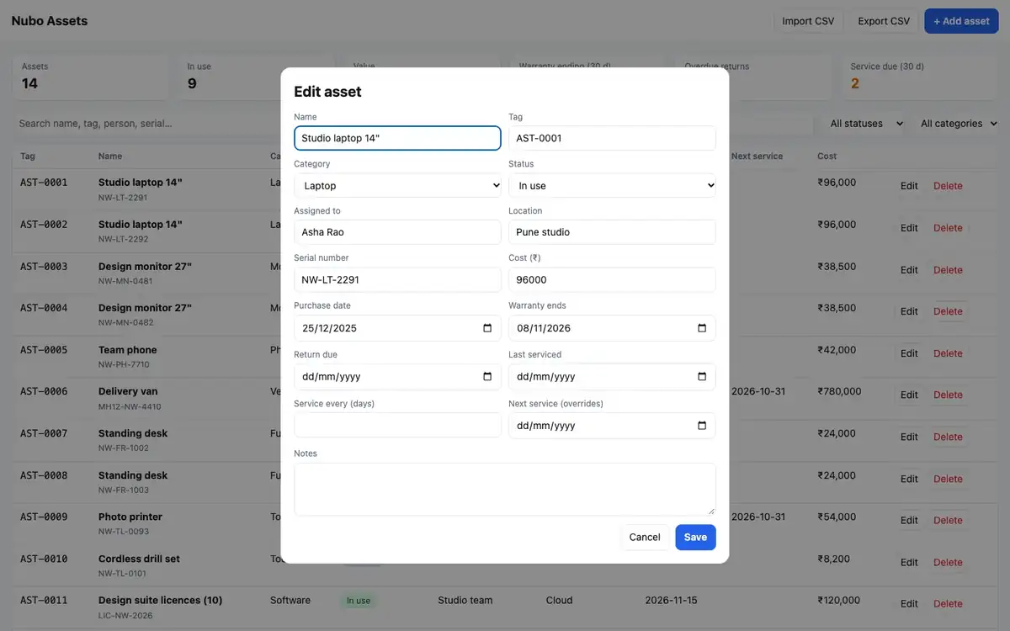Image resolution: width=1010 pixels, height=631 pixels.
Task: Open the Category dropdown in dialog
Action: coord(397,186)
